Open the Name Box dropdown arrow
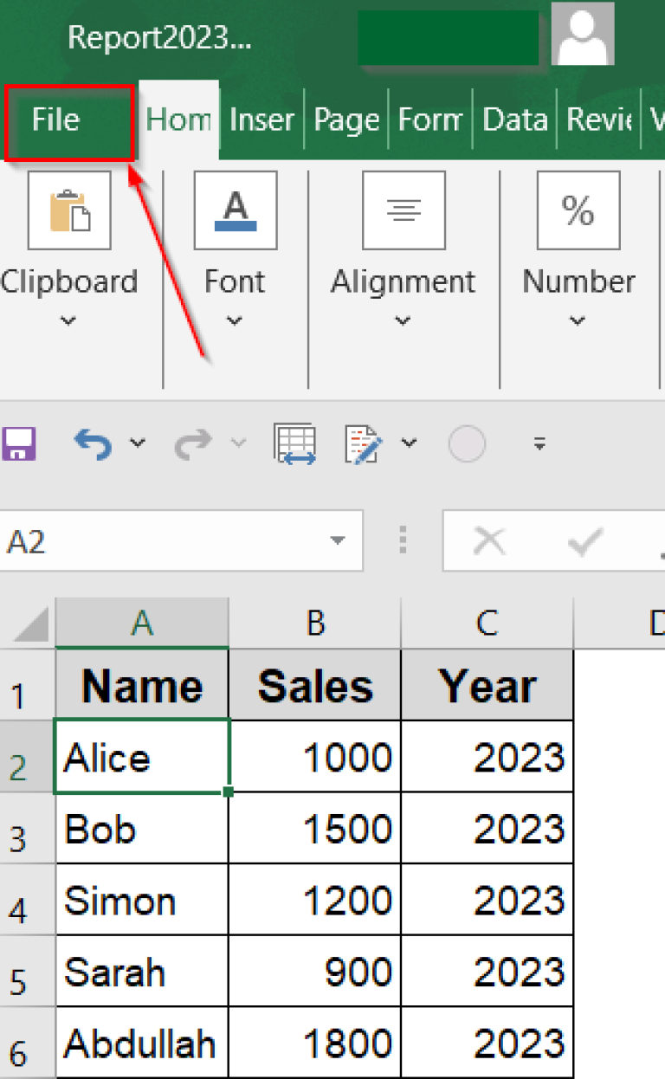This screenshot has width=665, height=1079. coord(338,541)
